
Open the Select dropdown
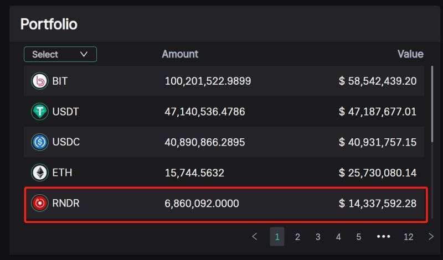click(x=60, y=54)
